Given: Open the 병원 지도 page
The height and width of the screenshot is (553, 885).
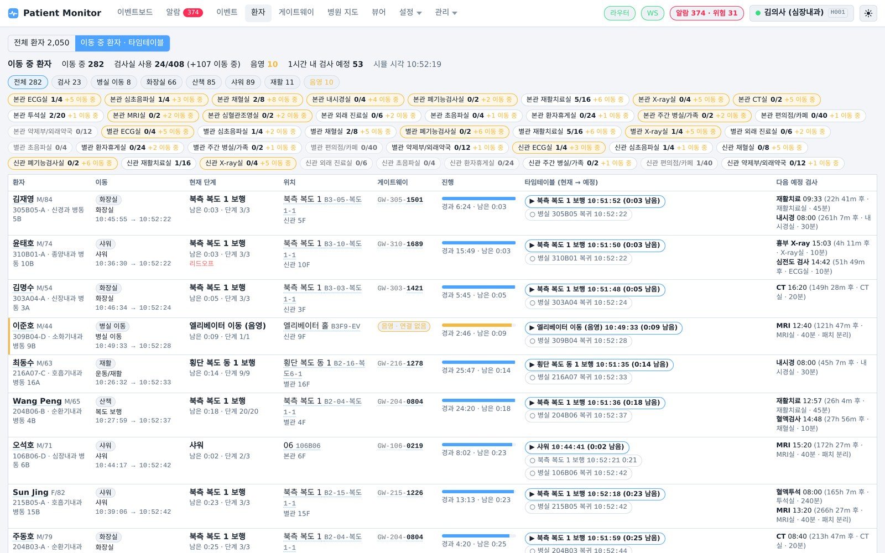Looking at the screenshot, I should pos(342,12).
